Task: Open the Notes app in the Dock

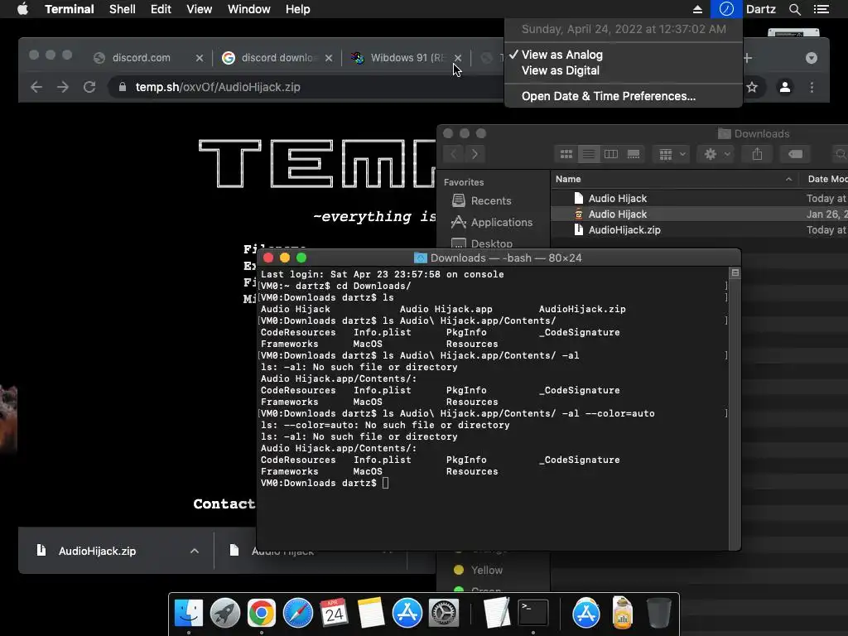Action: click(x=371, y=614)
